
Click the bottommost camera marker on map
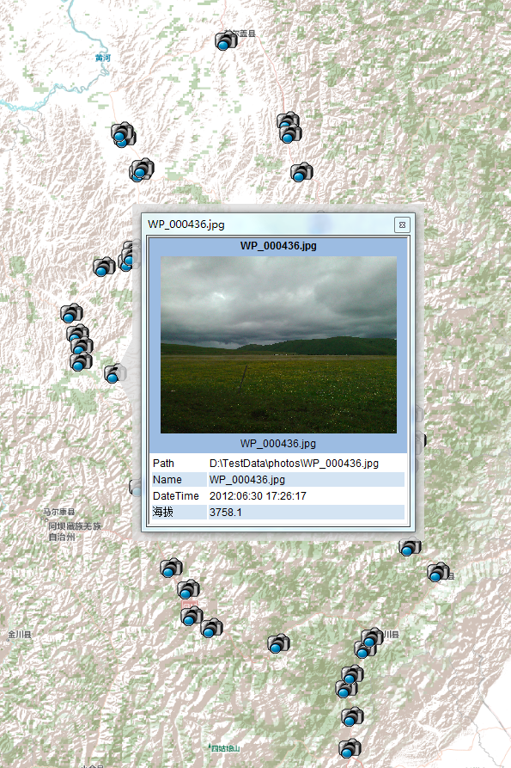tap(350, 748)
